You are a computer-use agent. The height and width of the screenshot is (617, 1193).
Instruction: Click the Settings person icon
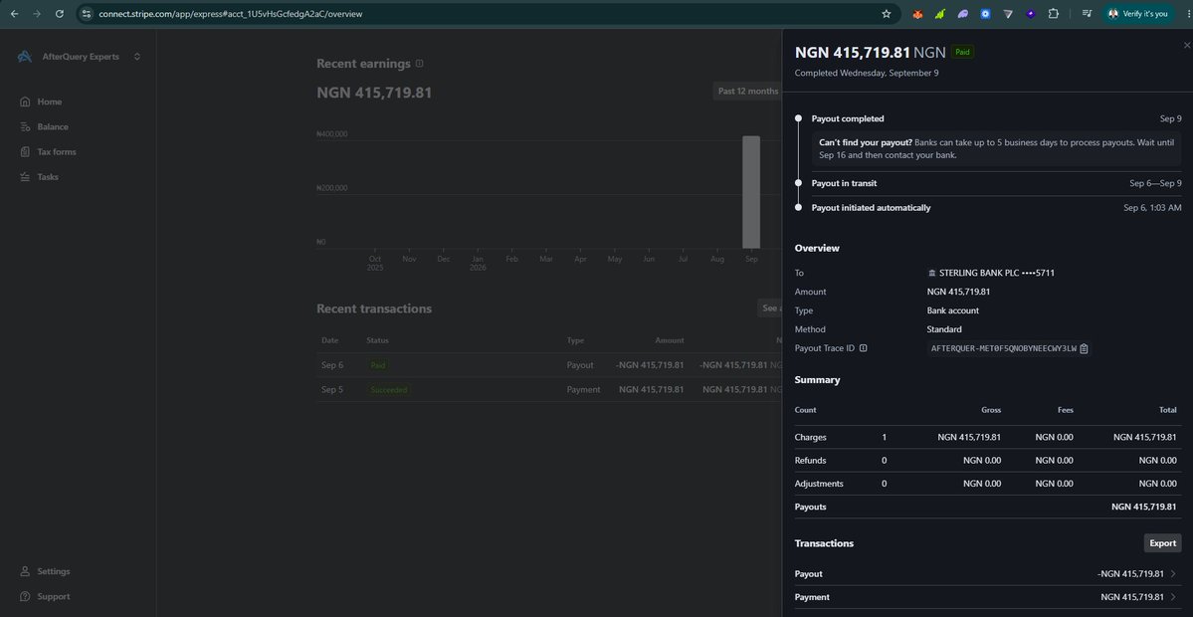(x=25, y=571)
